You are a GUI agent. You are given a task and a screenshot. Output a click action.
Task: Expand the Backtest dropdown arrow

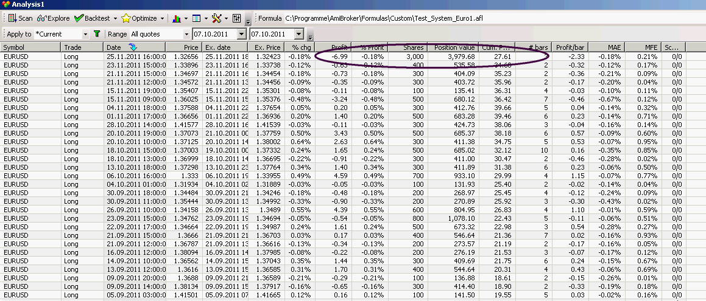point(114,18)
